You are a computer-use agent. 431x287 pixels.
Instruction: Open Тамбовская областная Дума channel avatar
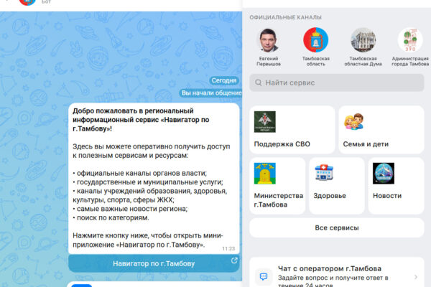coord(363,40)
